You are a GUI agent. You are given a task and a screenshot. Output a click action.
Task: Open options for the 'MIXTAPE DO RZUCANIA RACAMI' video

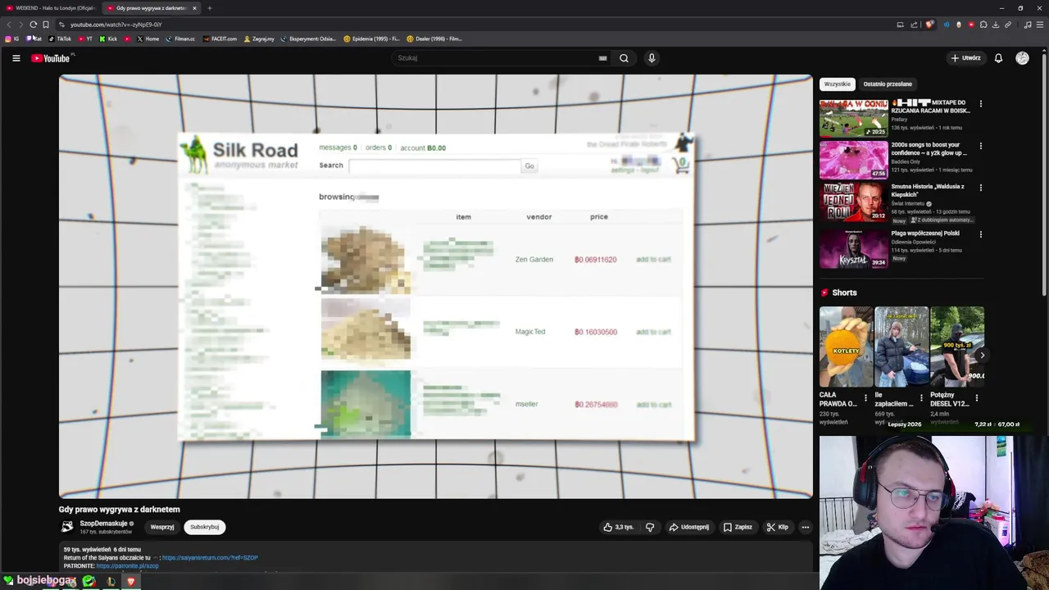980,104
